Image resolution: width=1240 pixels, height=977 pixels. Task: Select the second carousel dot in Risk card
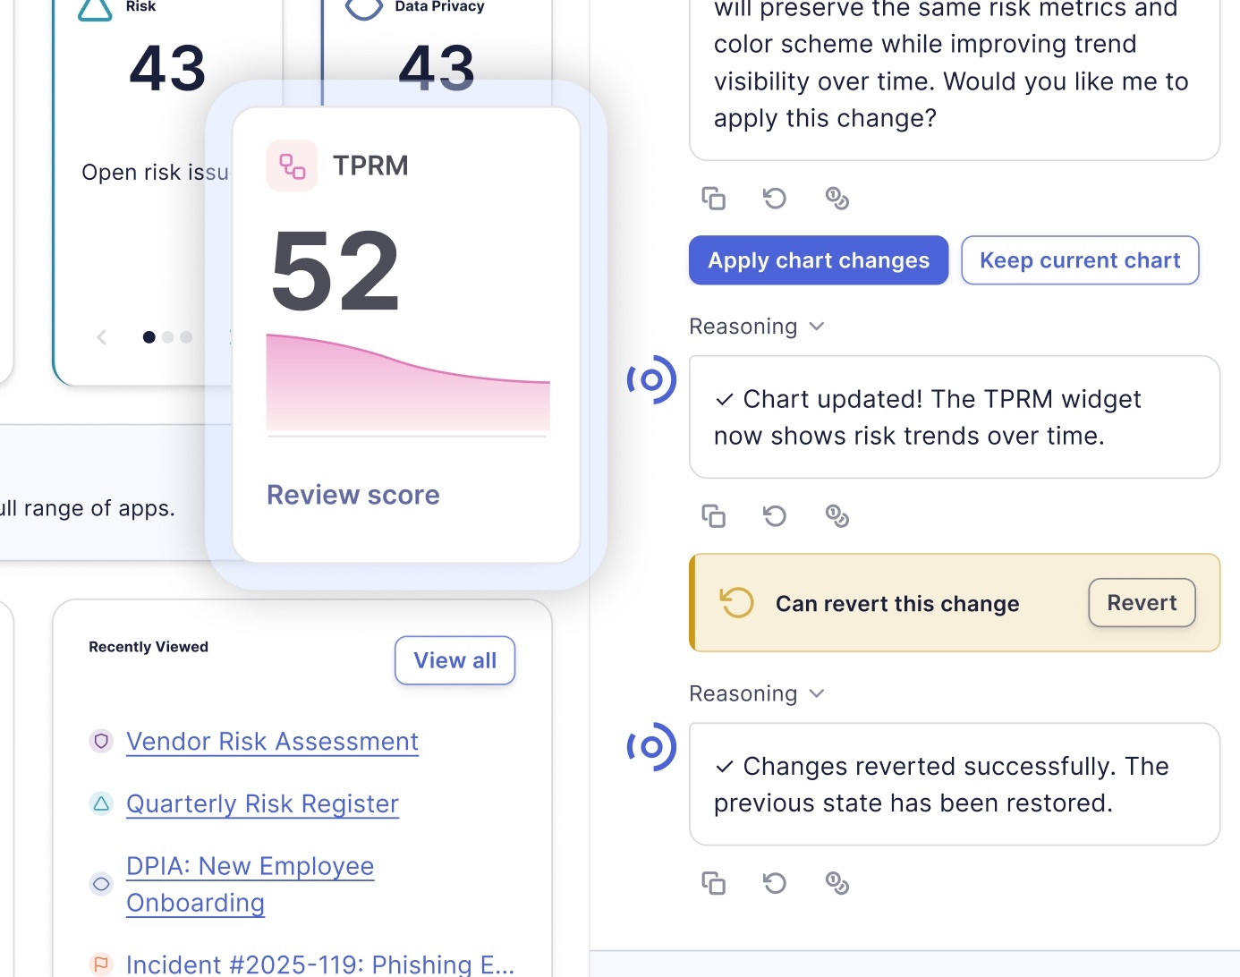coord(168,337)
